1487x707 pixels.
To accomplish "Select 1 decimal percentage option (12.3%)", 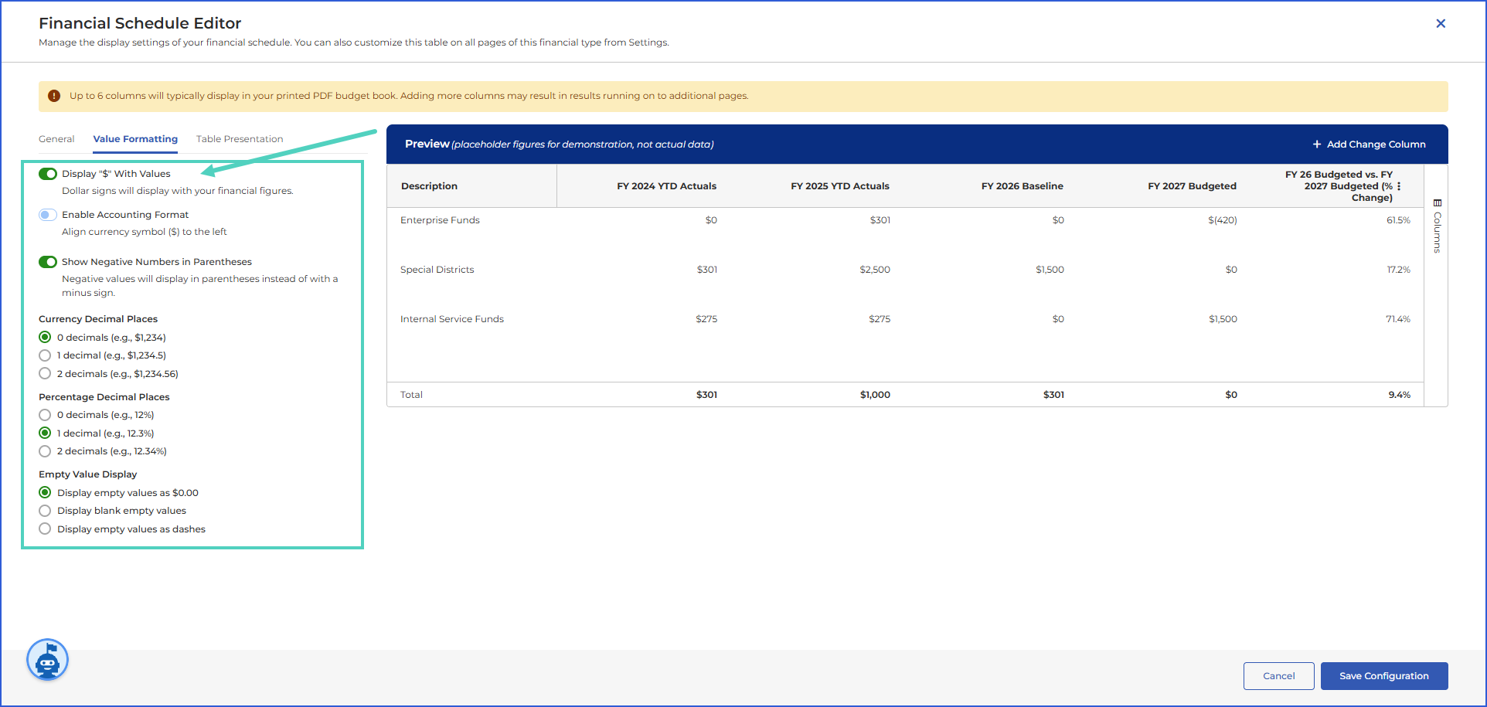I will point(45,433).
